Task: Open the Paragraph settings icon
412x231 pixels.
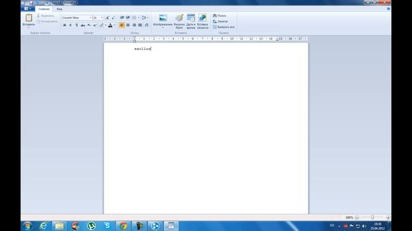Action: pos(147,25)
